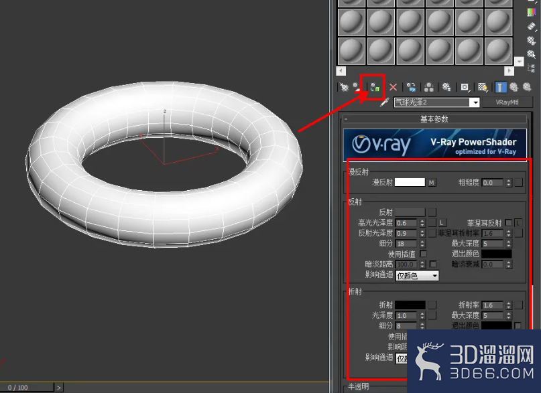
Task: Adjust the refraction 光泽度 spinner
Action: (x=422, y=315)
